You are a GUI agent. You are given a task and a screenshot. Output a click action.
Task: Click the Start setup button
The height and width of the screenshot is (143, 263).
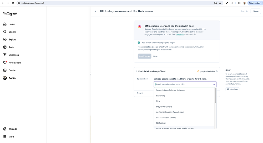144,56
